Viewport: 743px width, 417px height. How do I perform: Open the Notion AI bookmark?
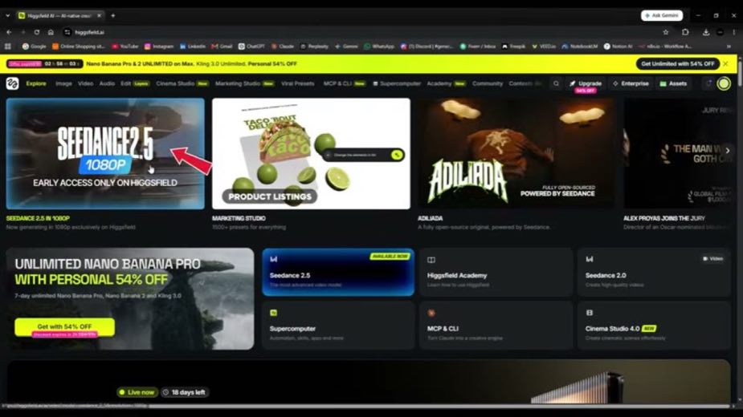tap(618, 47)
